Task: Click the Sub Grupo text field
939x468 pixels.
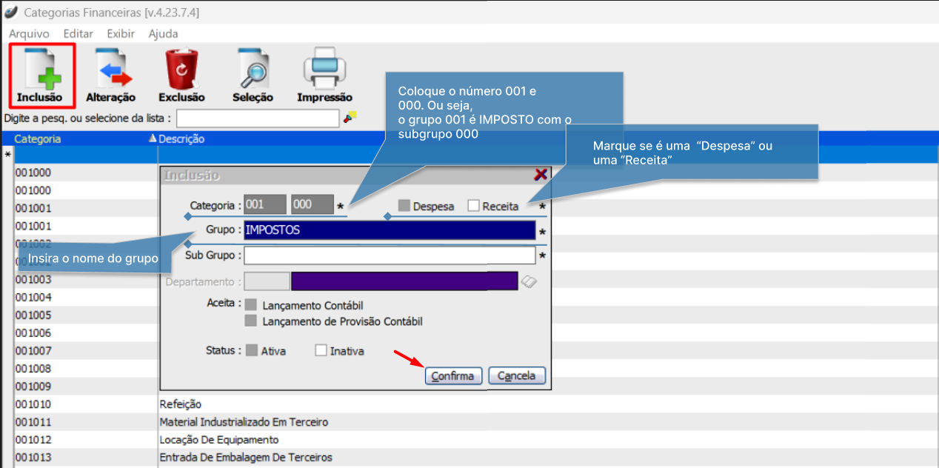Action: click(389, 255)
